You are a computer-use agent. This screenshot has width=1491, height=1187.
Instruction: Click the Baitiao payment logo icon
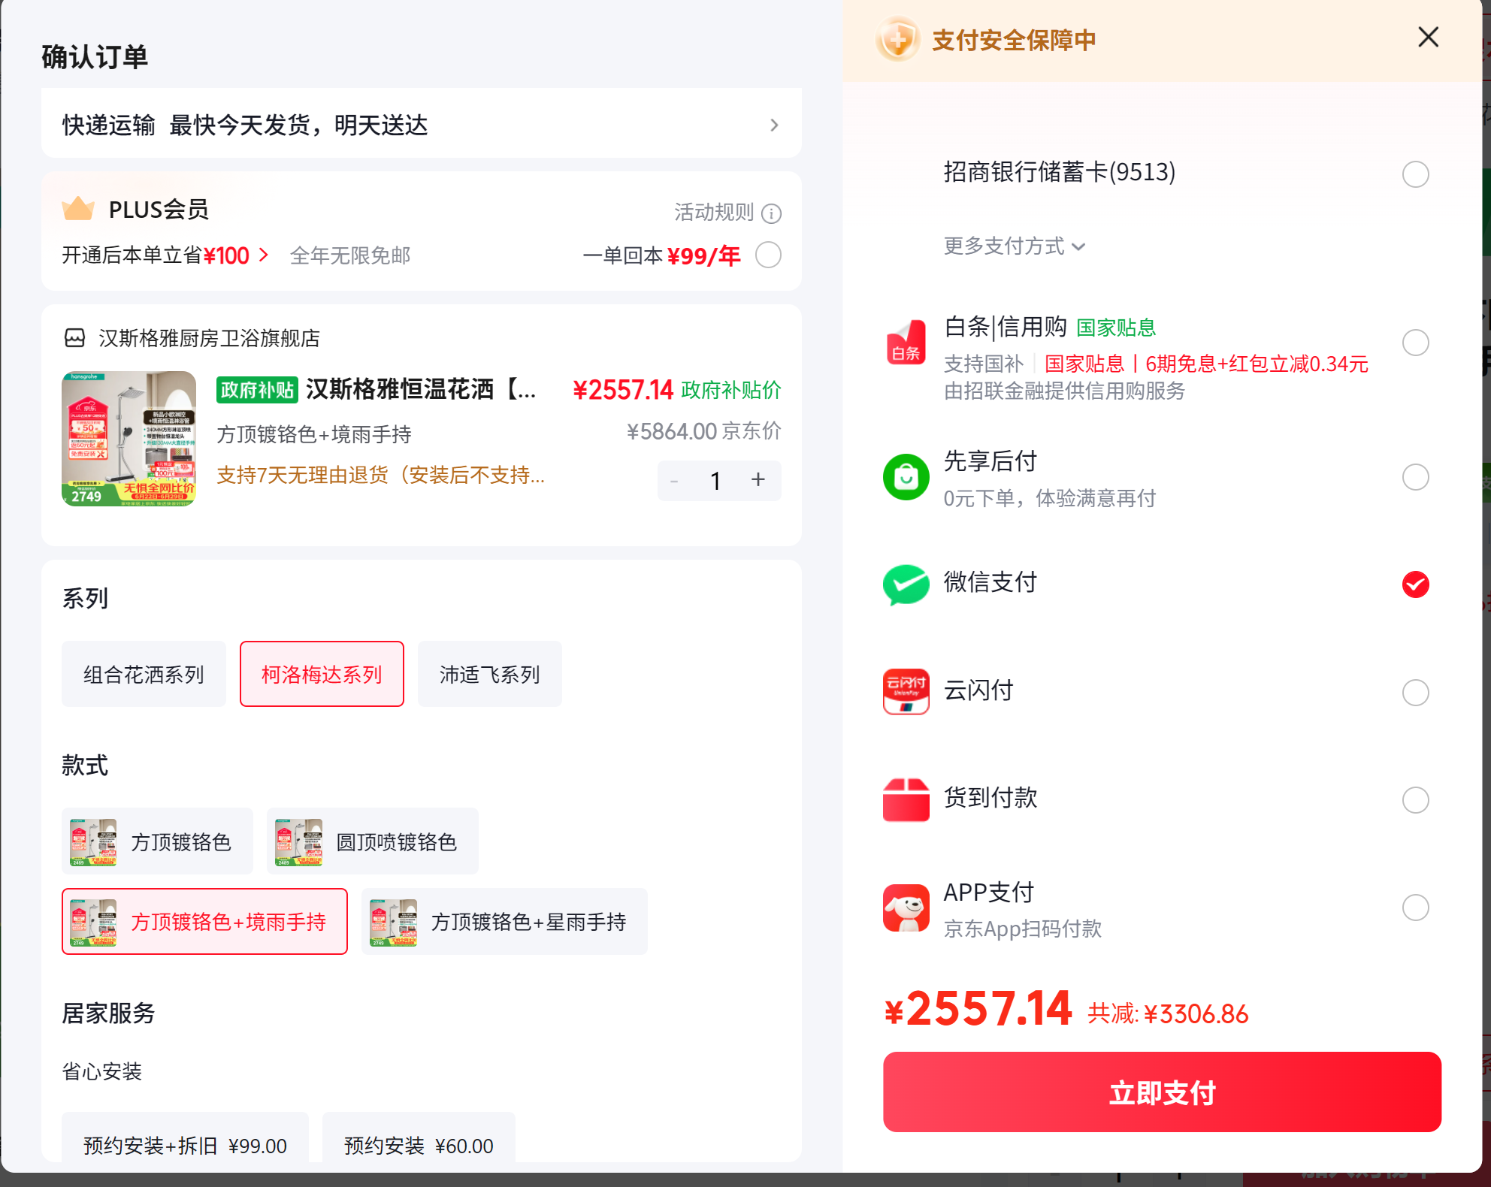pos(906,343)
